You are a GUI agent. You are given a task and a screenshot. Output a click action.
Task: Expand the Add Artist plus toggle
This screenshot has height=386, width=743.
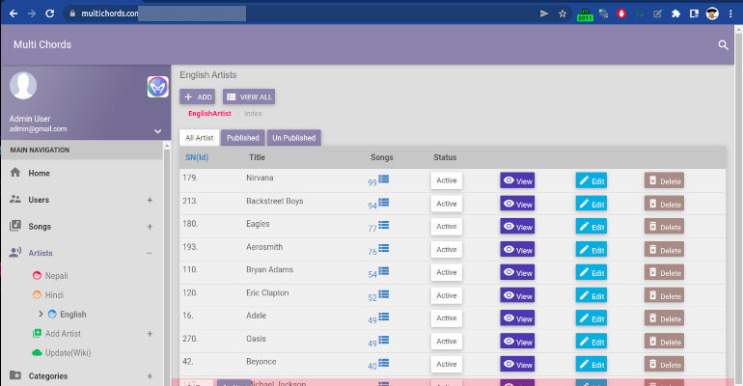pos(150,334)
